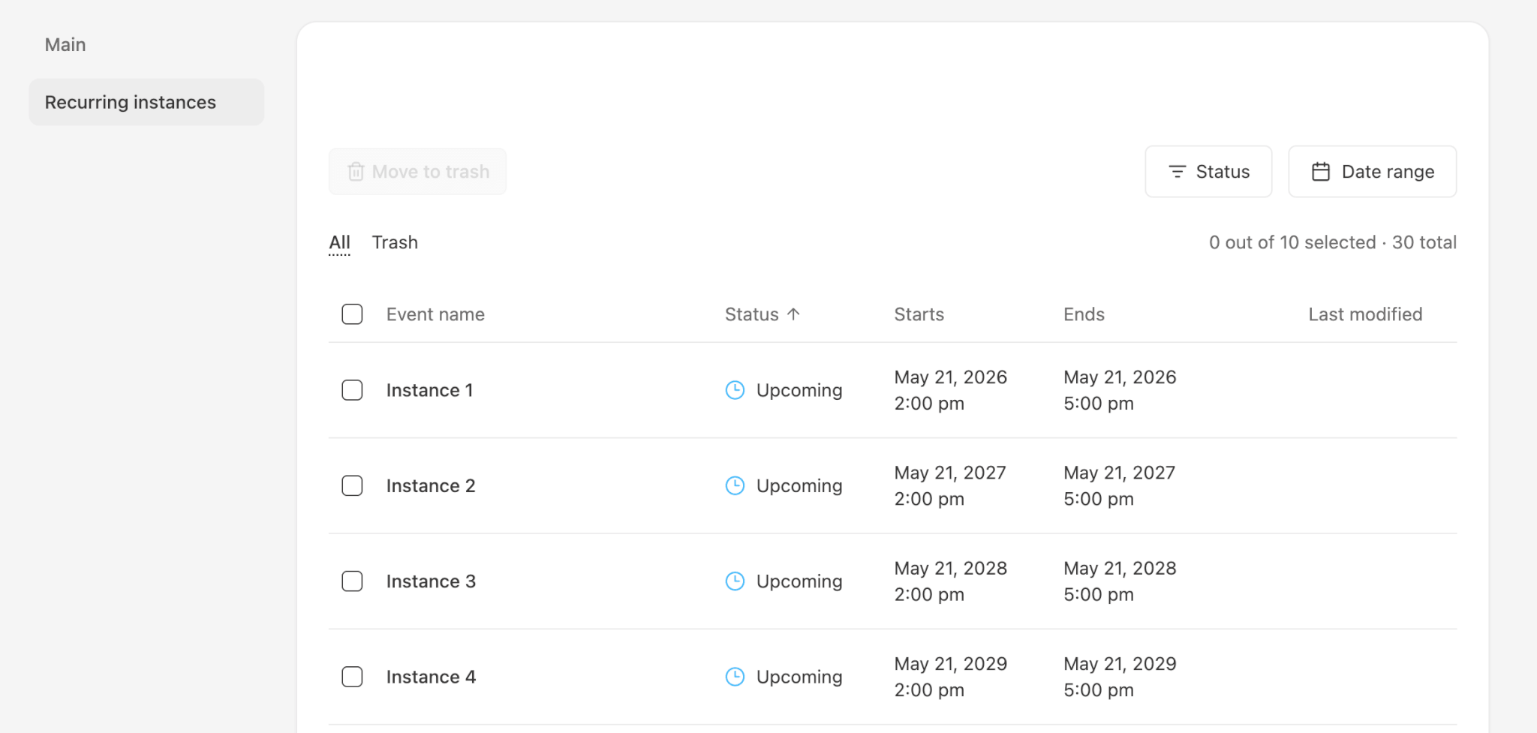The image size is (1537, 733).
Task: Click the calendar icon in Date range button
Action: pos(1320,172)
